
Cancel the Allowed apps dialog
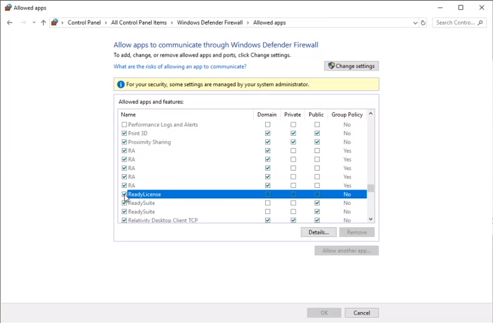click(x=362, y=313)
